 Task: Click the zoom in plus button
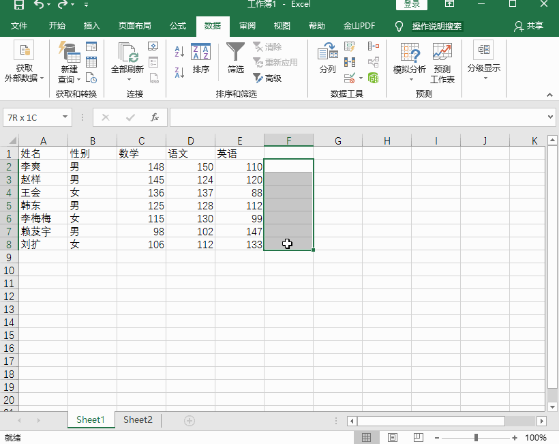point(515,438)
